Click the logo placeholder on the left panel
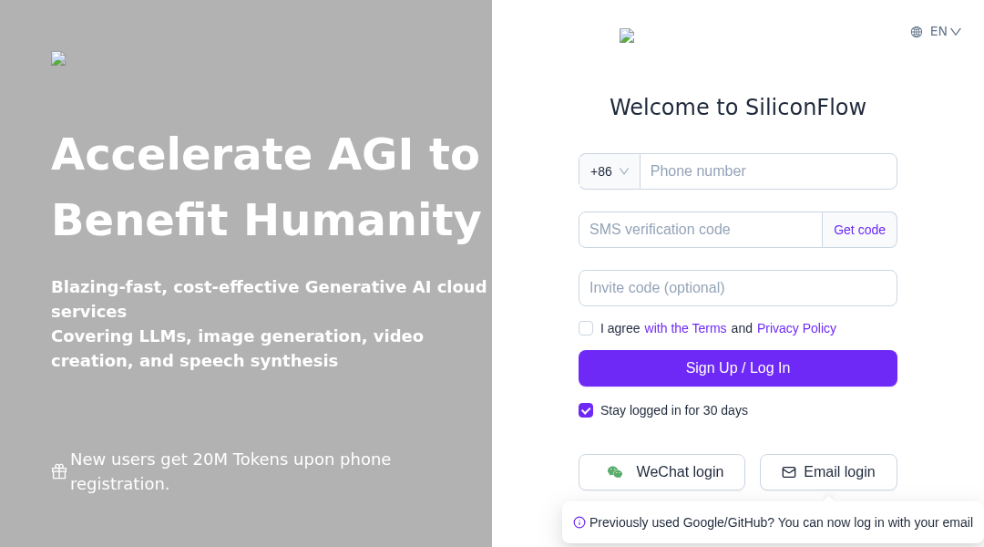This screenshot has height=547, width=984. pyautogui.click(x=57, y=58)
